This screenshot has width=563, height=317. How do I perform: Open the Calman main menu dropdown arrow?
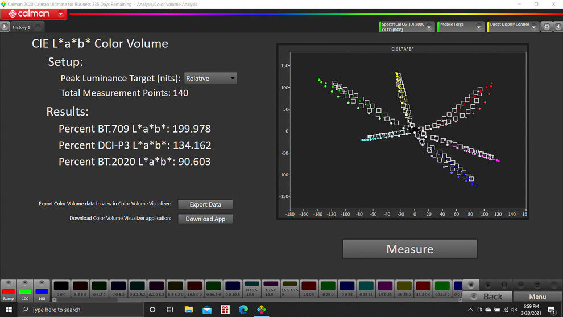pos(61,14)
